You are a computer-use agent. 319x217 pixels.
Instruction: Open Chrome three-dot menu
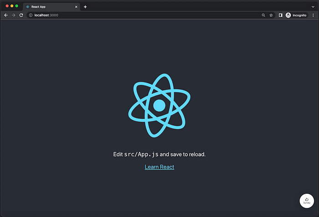(x=313, y=15)
